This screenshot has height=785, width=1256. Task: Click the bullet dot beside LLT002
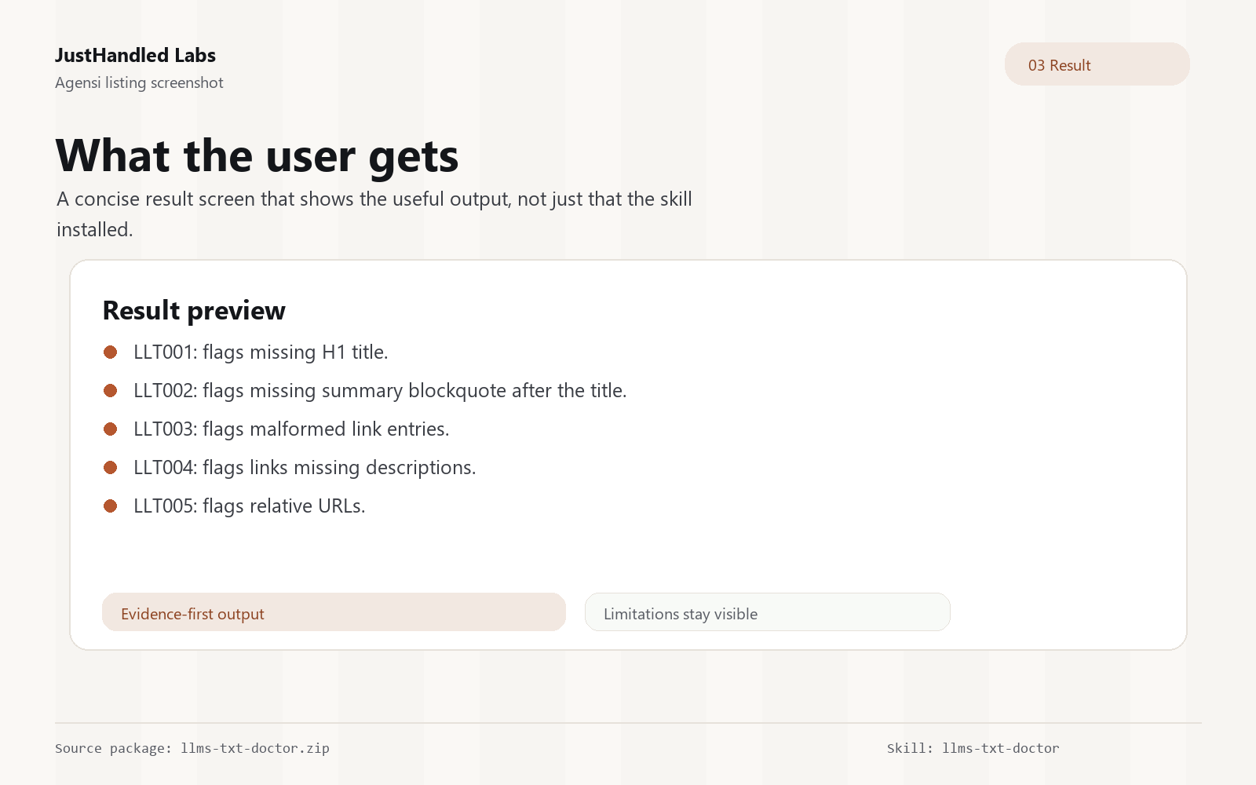110,391
